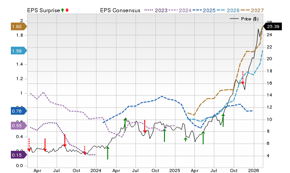Image resolution: width=290 pixels, height=173 pixels.
Task: Click the red down arrow in the EPS Surprise legend
Action: click(67, 10)
